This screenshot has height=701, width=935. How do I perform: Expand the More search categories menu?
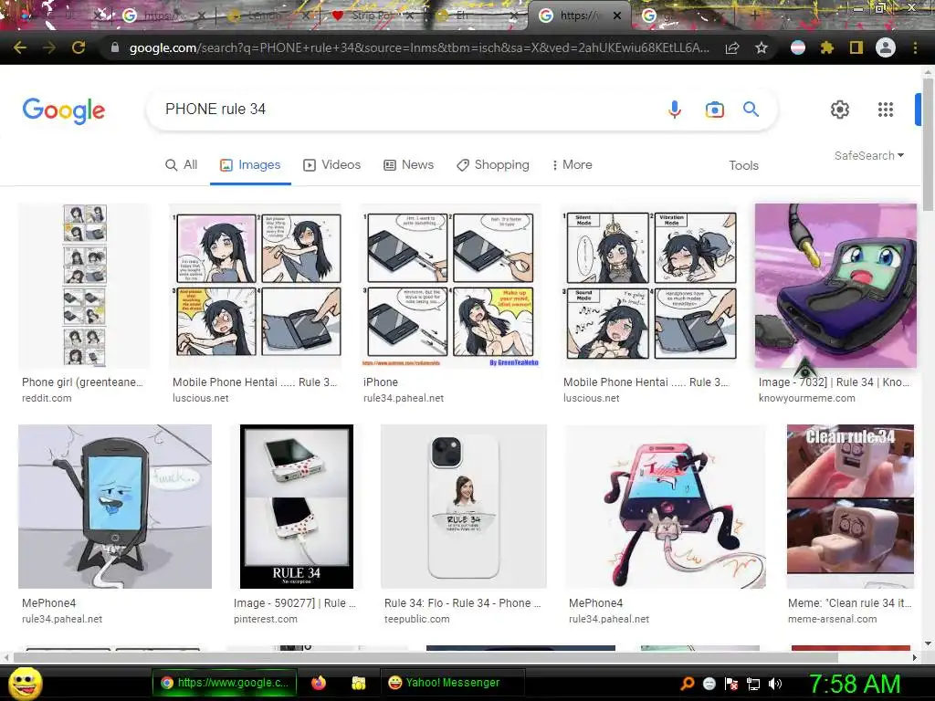click(x=572, y=164)
